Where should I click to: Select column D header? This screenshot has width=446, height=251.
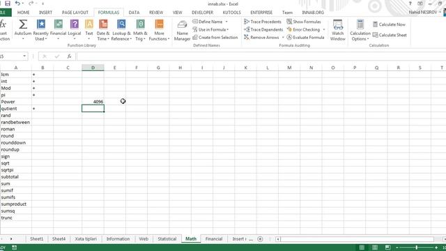point(93,68)
